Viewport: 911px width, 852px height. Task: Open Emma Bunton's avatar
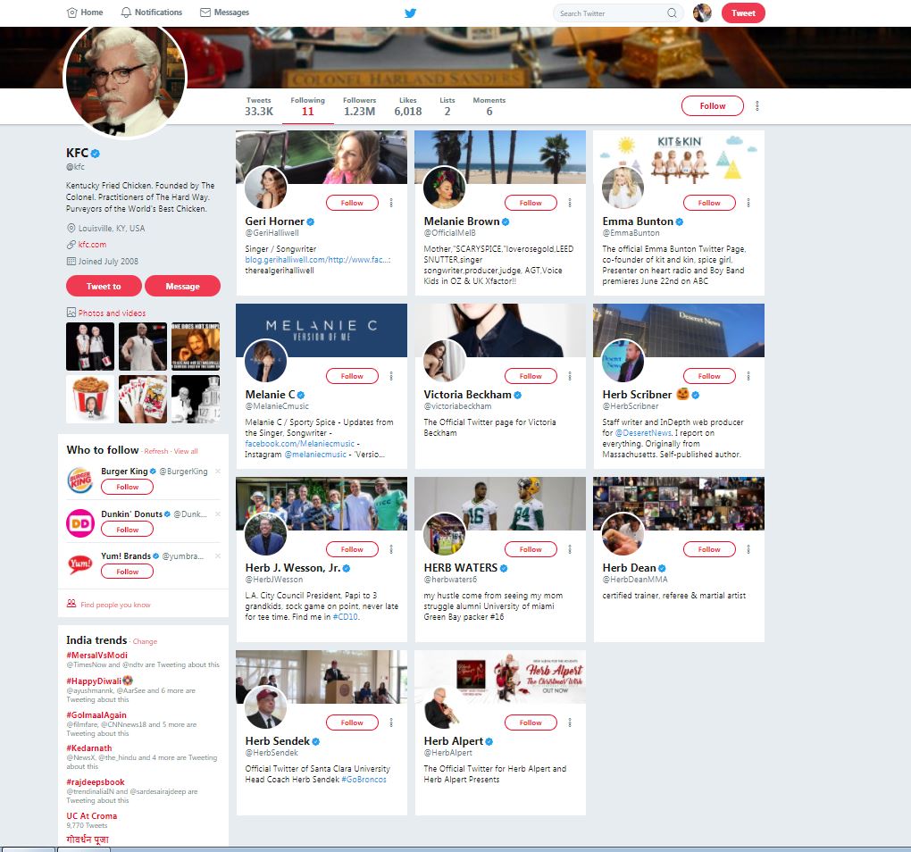[623, 188]
